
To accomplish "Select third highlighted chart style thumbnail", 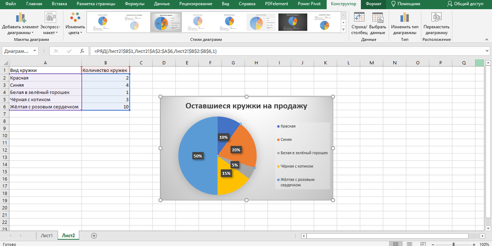I will point(166,22).
